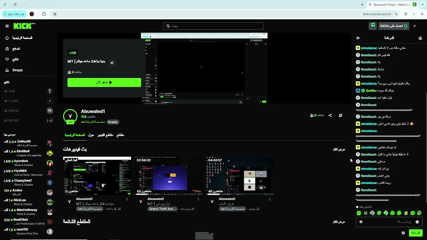This screenshot has width=427, height=240.
Task: Open options menu for اول يوم video
Action: click(x=198, y=199)
